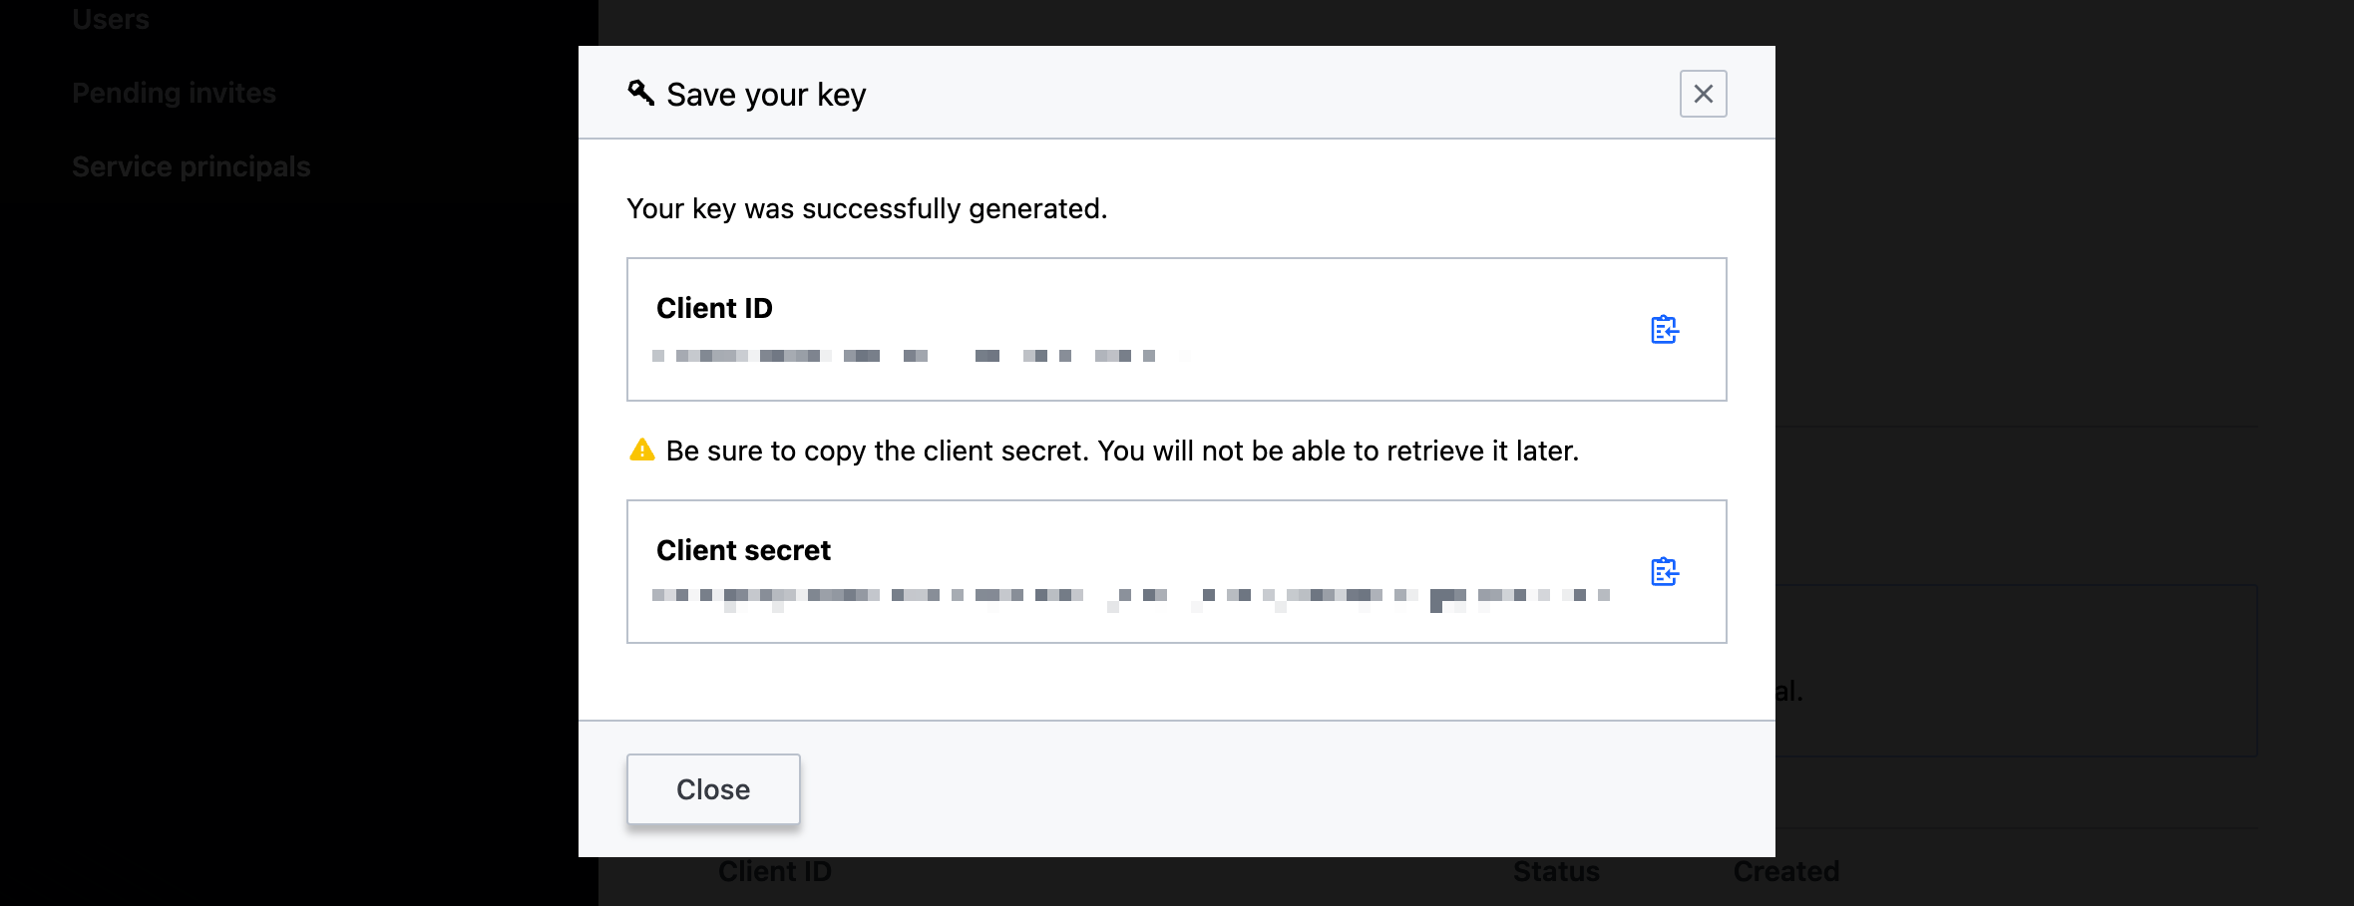Screen dimensions: 2354x906
Task: Open Service principals in the sidebar
Action: tap(192, 166)
